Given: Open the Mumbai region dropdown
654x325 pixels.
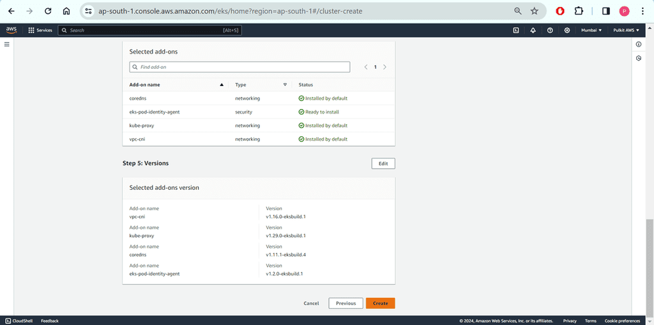Looking at the screenshot, I should pyautogui.click(x=591, y=31).
